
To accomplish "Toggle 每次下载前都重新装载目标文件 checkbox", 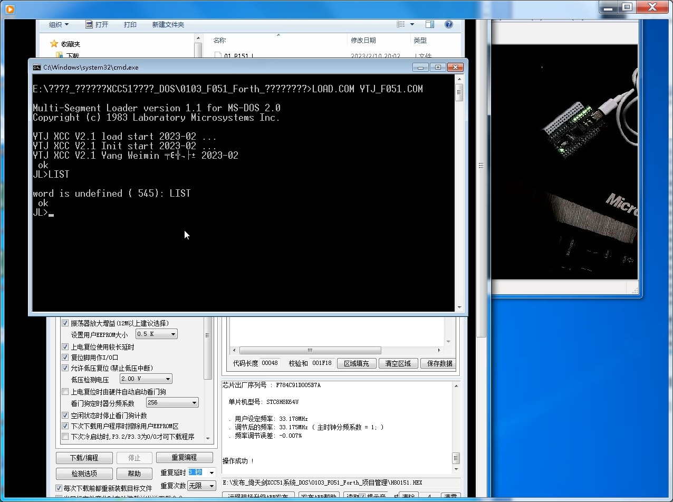I will (59, 488).
